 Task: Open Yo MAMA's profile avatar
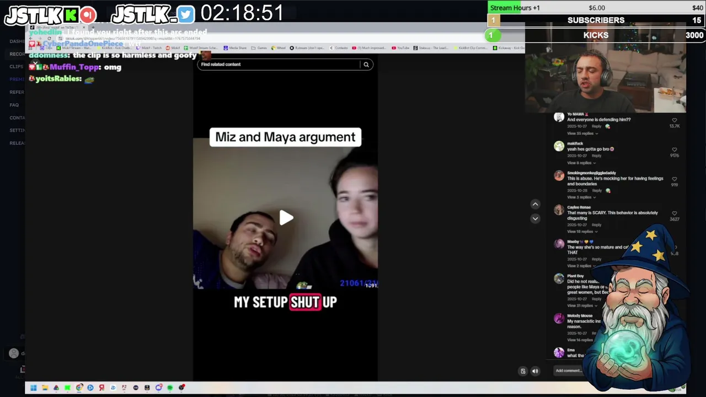point(559,117)
